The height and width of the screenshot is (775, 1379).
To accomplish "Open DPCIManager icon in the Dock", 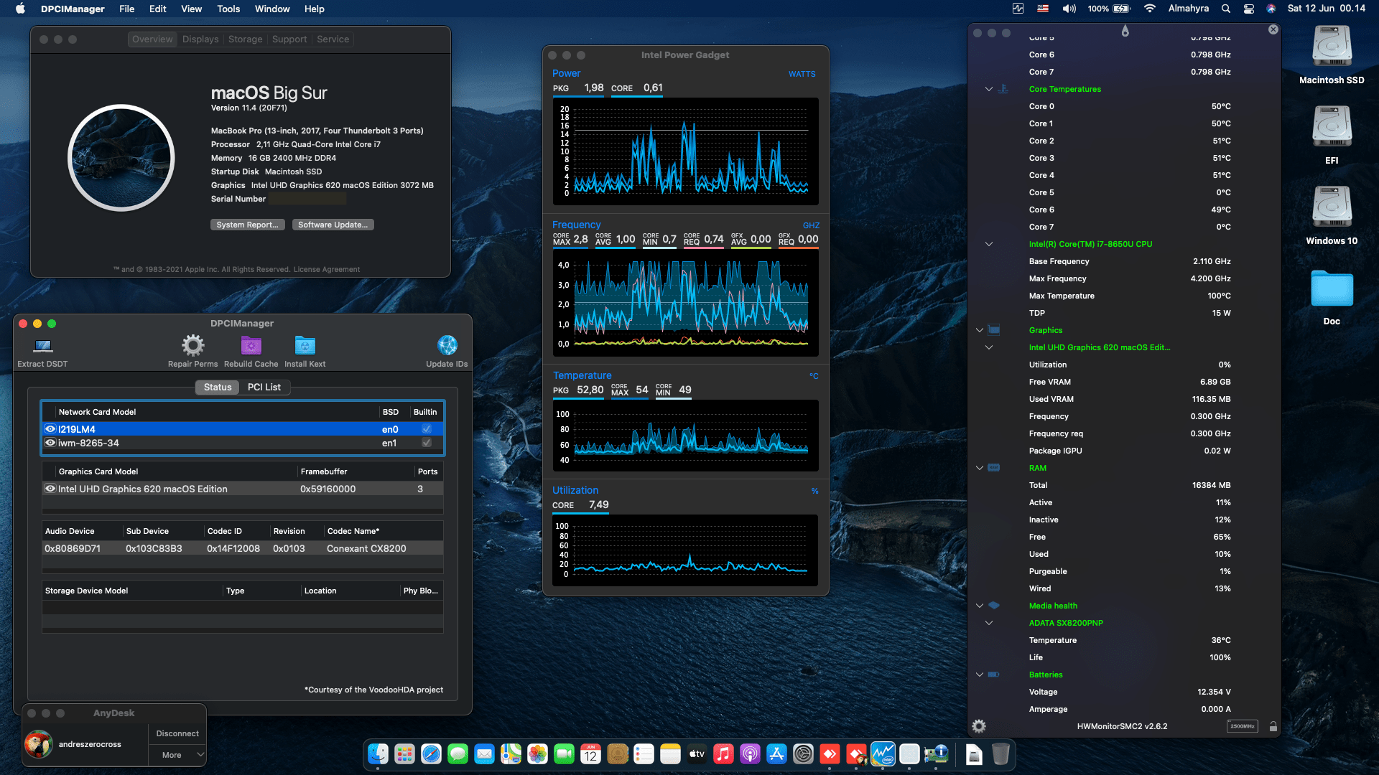I will coord(936,754).
